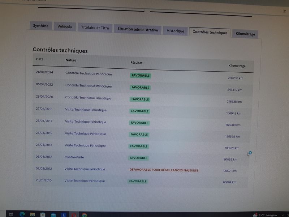
Task: Open Microsoft Store taskbar icon
Action: coord(43,215)
